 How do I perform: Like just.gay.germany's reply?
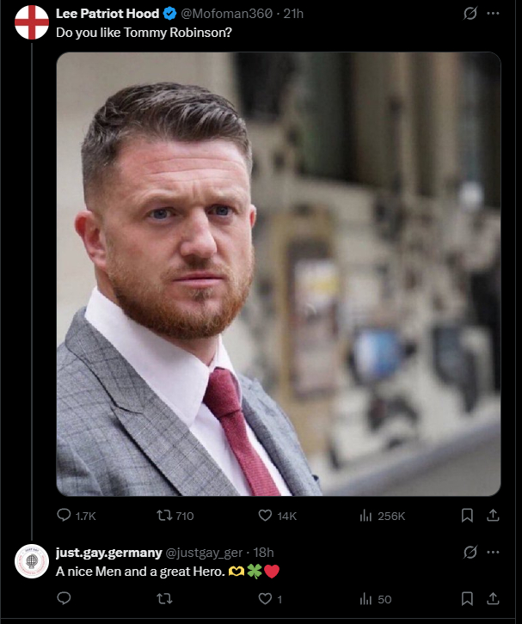[266, 598]
